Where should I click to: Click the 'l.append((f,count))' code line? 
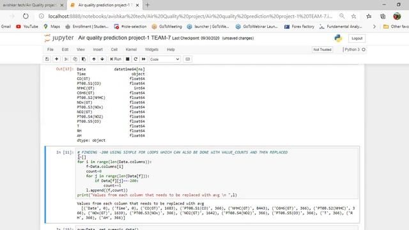coord(107,190)
